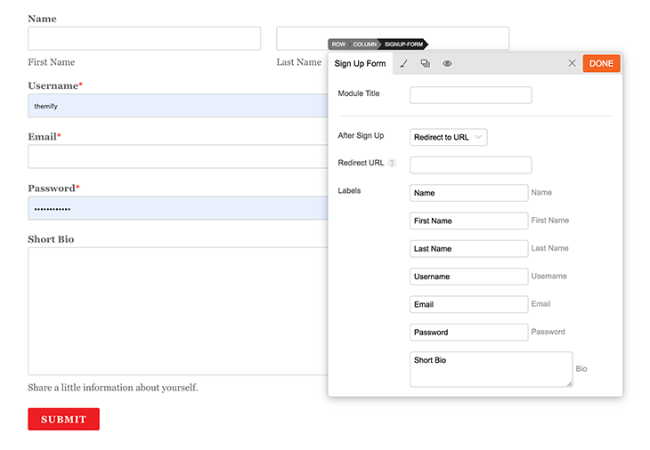Click the SIGNUP-FORM breadcrumb item
The width and height of the screenshot is (650, 450).
[403, 44]
